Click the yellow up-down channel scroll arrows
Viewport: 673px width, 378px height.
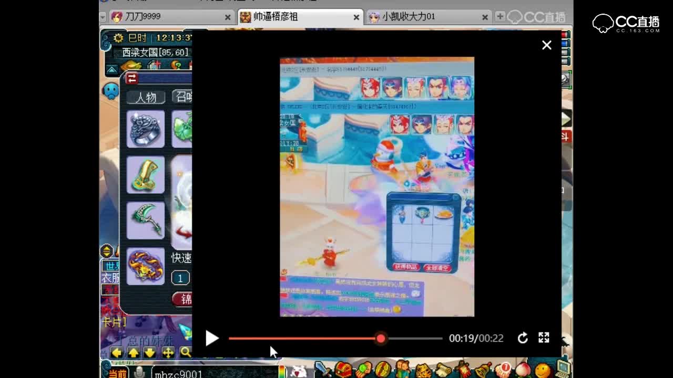point(106,251)
